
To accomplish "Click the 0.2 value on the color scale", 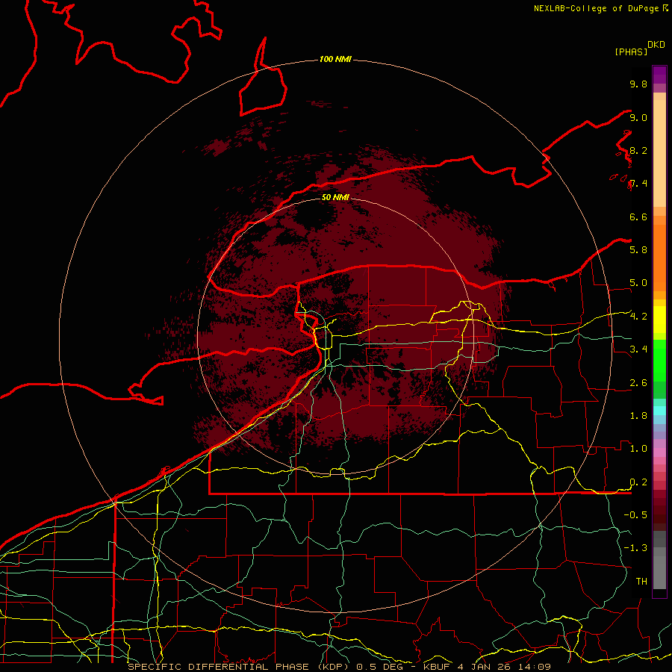I will [x=638, y=482].
